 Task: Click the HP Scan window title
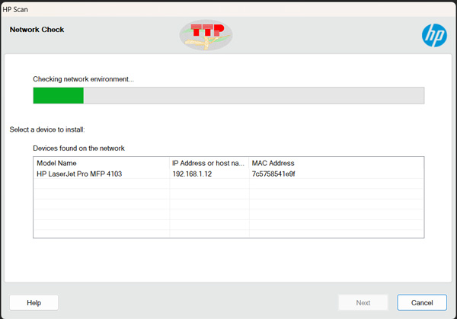click(x=15, y=10)
